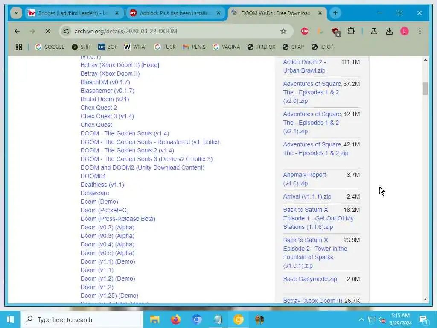Screen dimensions: 437x328
Task: Open the GOOGLE bookmark
Action: coord(50,47)
